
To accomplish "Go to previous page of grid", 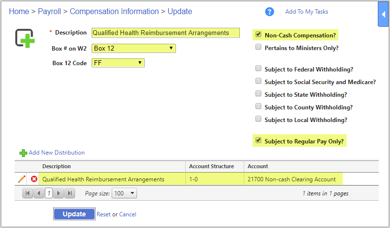I will pos(38,193).
